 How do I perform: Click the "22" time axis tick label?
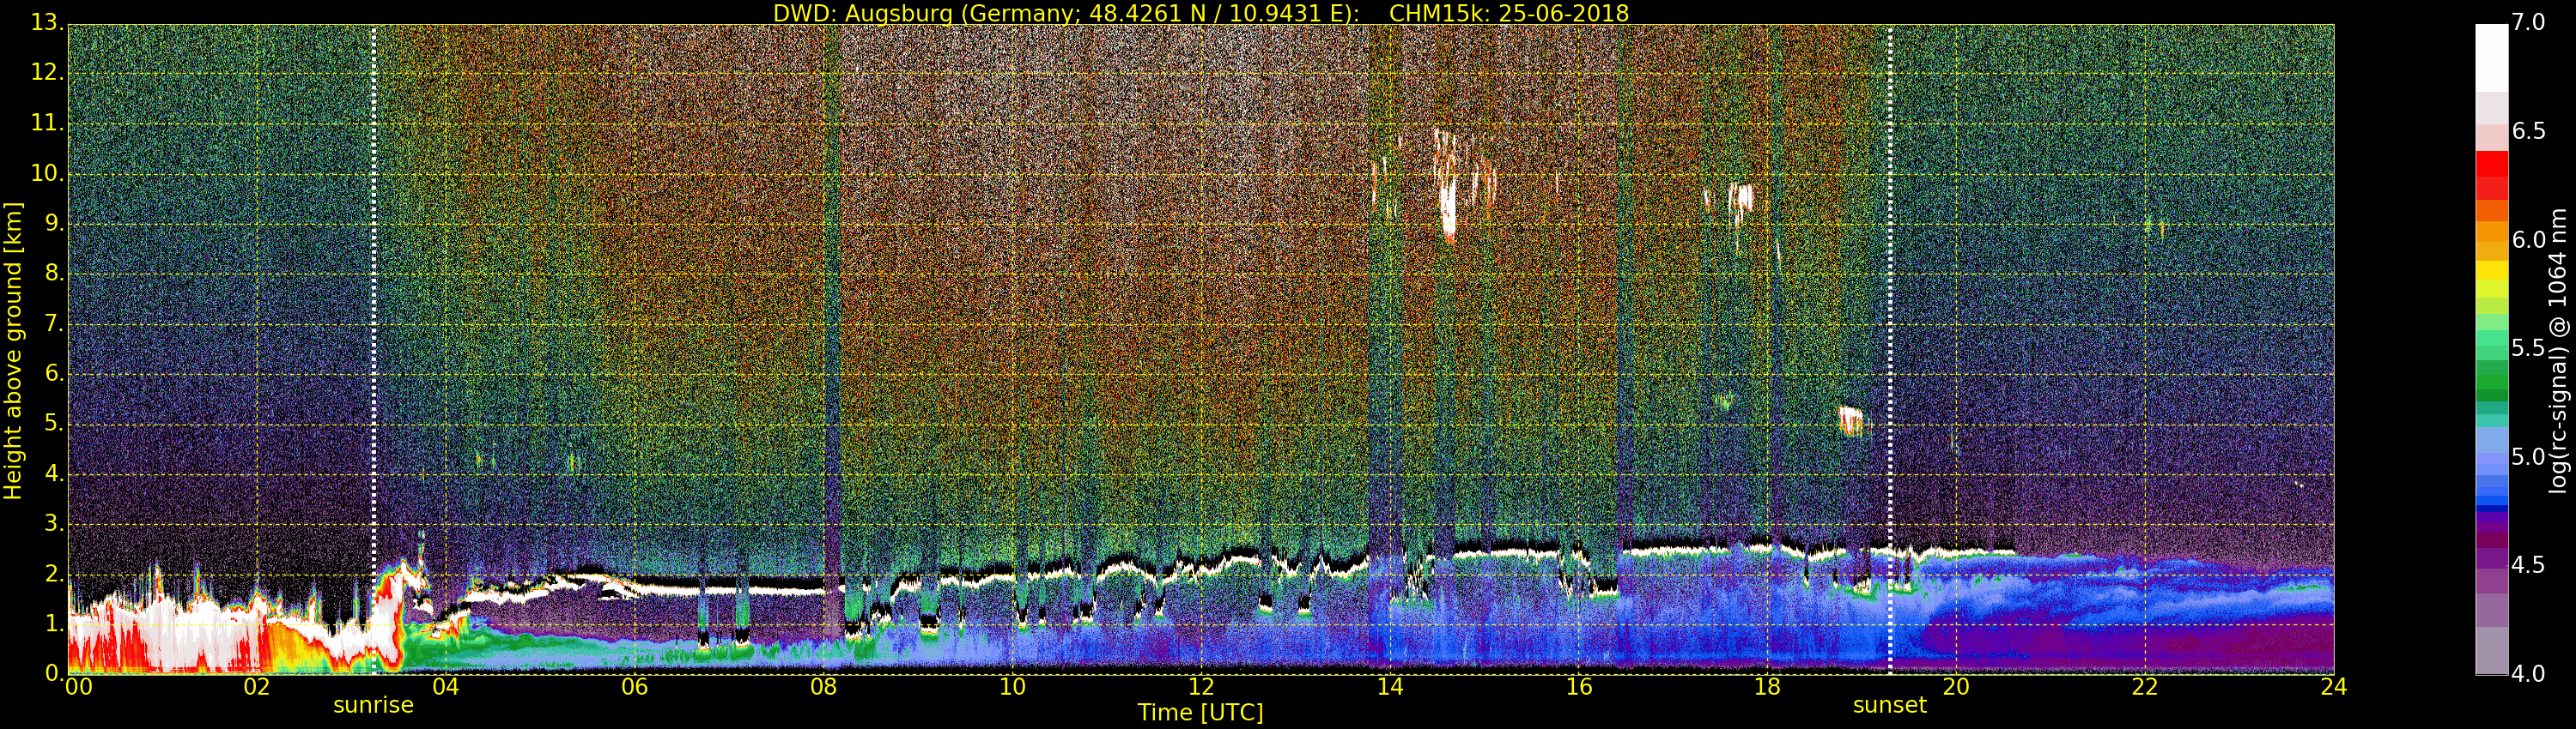click(2145, 686)
